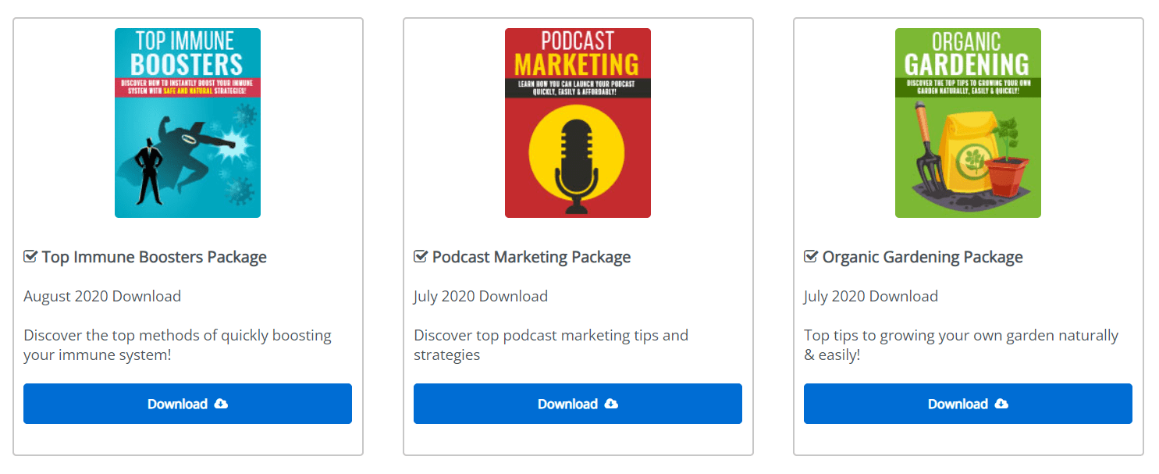Select the Top Immune Boosters Package title
The height and width of the screenshot is (474, 1159).
point(154,257)
